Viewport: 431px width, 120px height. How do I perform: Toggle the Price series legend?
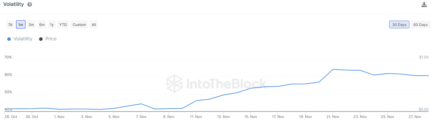pyautogui.click(x=51, y=39)
